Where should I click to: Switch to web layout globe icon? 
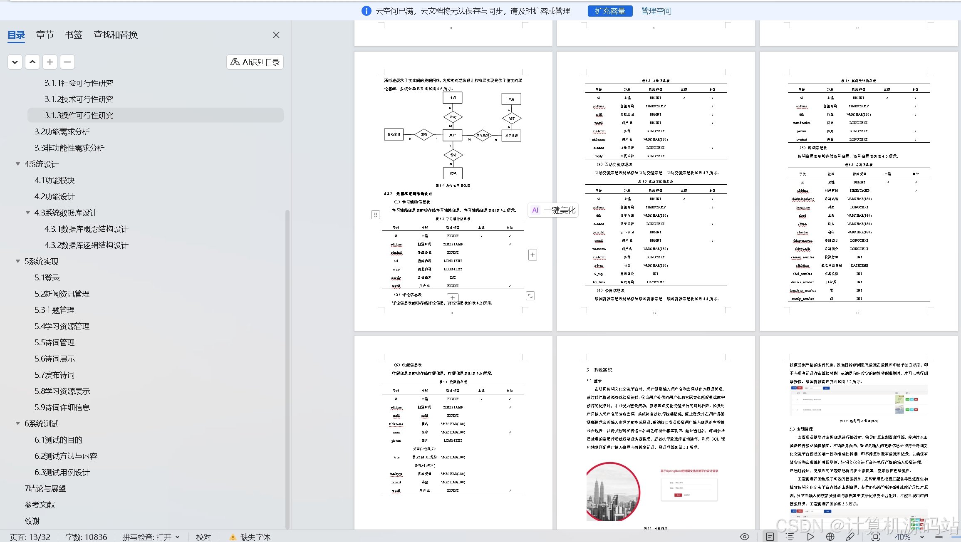click(830, 537)
